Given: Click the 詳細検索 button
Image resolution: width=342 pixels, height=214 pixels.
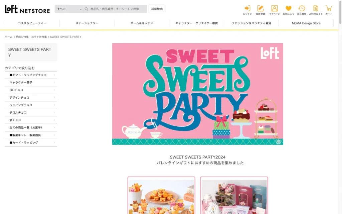Looking at the screenshot, I should (x=157, y=9).
